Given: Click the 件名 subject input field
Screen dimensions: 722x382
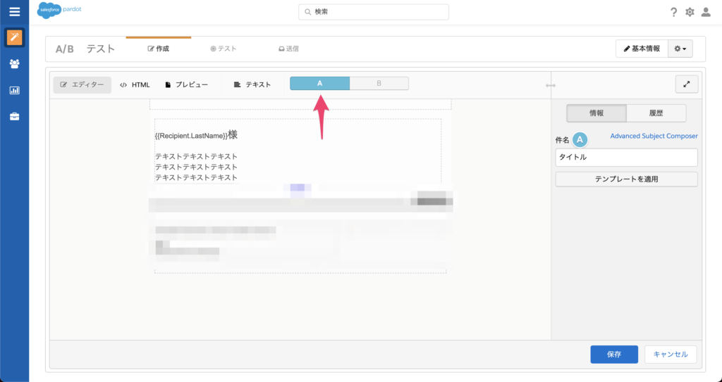Looking at the screenshot, I should click(626, 158).
